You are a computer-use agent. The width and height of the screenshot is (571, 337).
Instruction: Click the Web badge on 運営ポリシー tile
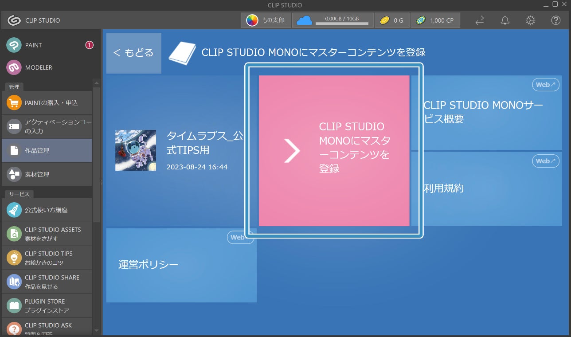[x=241, y=237]
